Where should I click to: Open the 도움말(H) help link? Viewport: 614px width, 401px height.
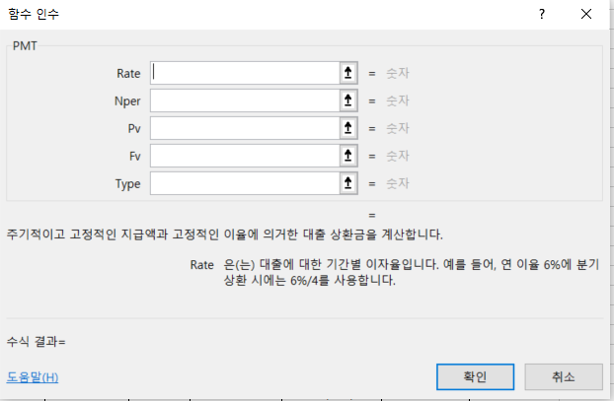point(33,377)
